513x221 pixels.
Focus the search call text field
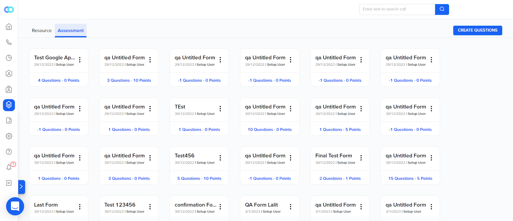click(397, 9)
